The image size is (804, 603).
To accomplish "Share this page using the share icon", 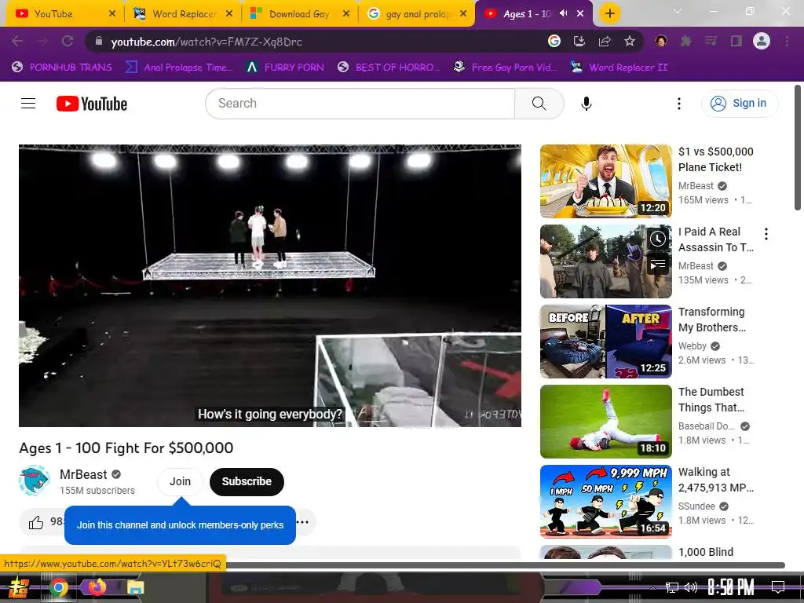I will click(x=605, y=41).
